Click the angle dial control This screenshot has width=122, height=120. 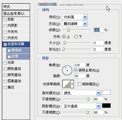[x=67, y=70]
